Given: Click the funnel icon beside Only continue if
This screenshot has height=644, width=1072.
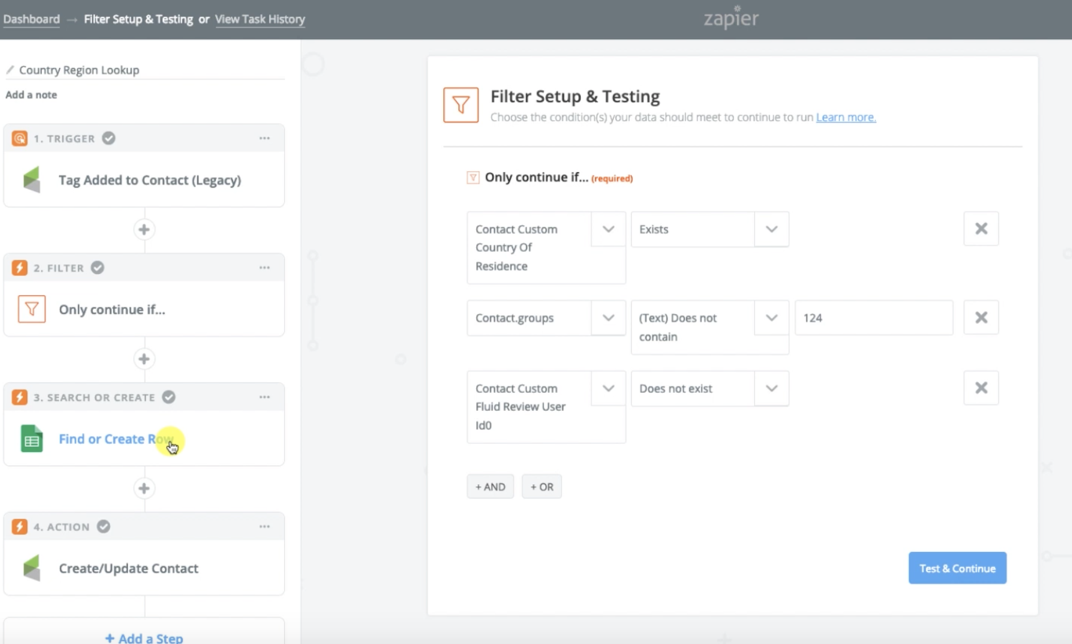Looking at the screenshot, I should (473, 177).
